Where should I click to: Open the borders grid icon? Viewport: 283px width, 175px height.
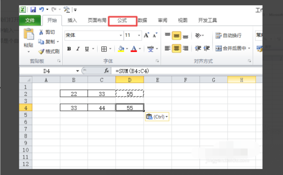coord(104,49)
